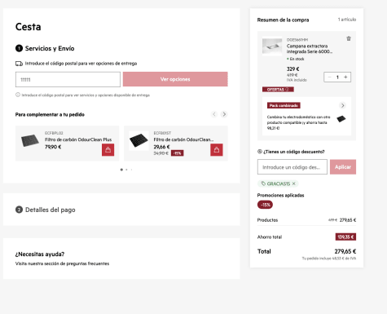Viewport: 387px width, 314px height.
Task: Click the discount tag icon beside ¿Tienes un código
Action: tap(260, 152)
